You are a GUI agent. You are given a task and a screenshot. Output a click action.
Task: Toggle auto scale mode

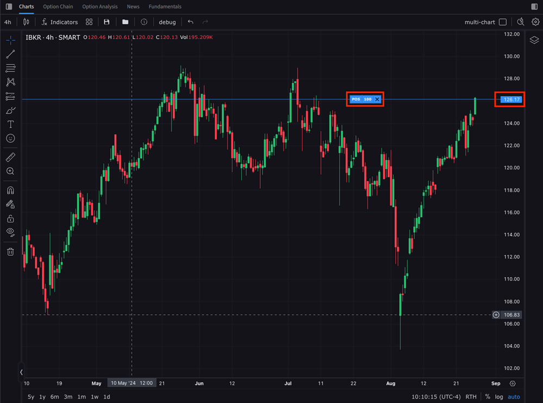click(514, 397)
